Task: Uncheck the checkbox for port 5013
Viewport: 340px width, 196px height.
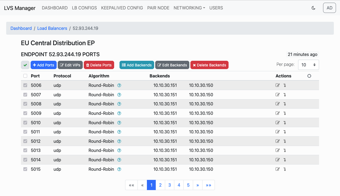Action: pos(25,151)
